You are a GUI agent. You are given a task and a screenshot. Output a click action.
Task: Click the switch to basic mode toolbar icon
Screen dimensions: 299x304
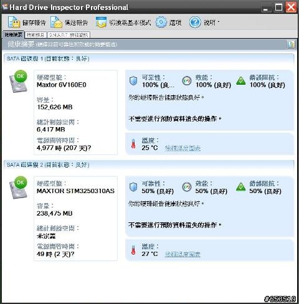pyautogui.click(x=101, y=22)
